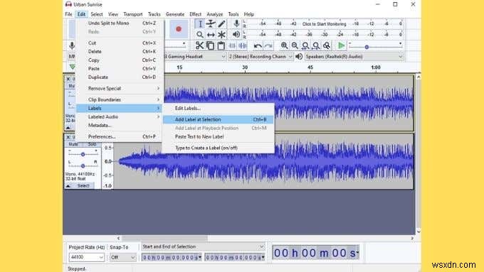This screenshot has width=484, height=272.
Task: Click the Copy toolbar icon
Action: click(x=211, y=45)
